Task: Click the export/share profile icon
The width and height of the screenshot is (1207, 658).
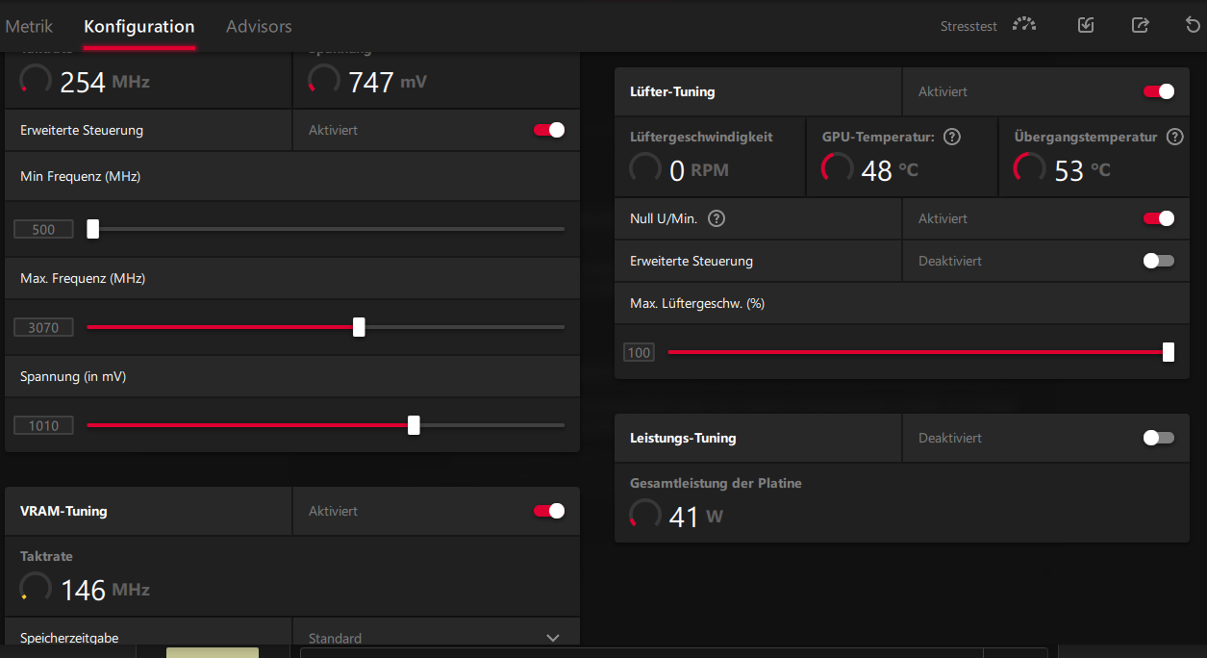Action: coord(1141,25)
